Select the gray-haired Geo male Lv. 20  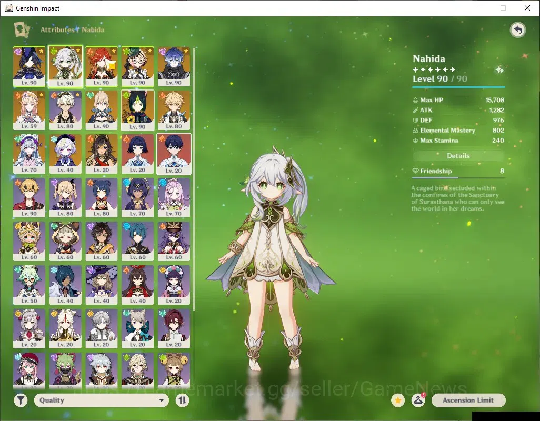(x=102, y=329)
